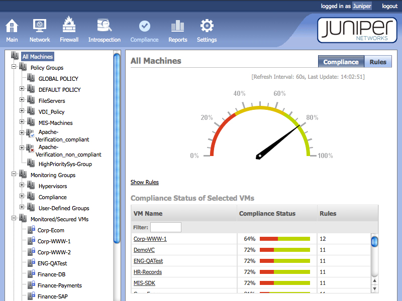The image size is (402, 301).
Task: Click the Corp-Ecom secured VM icon
Action: (31, 230)
